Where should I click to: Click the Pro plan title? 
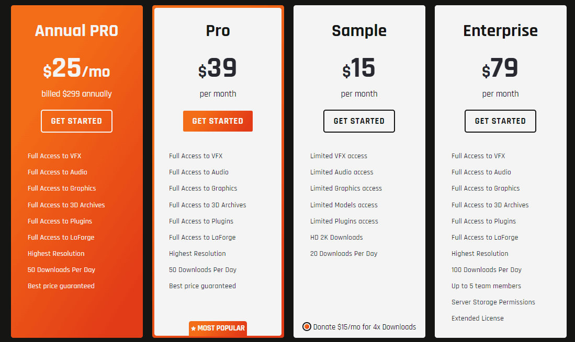pyautogui.click(x=218, y=31)
